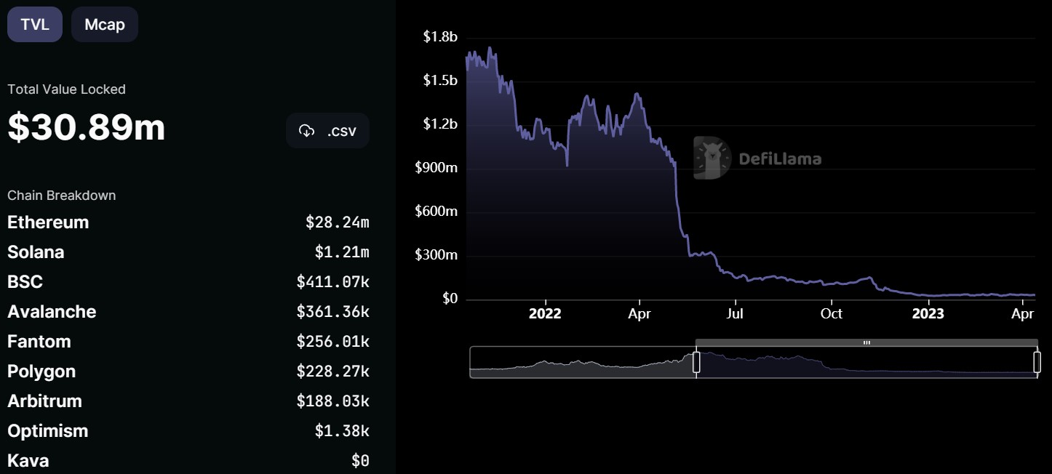Viewport: 1052px width, 474px height.
Task: Click the right handle of range slider
Action: pyautogui.click(x=1037, y=362)
